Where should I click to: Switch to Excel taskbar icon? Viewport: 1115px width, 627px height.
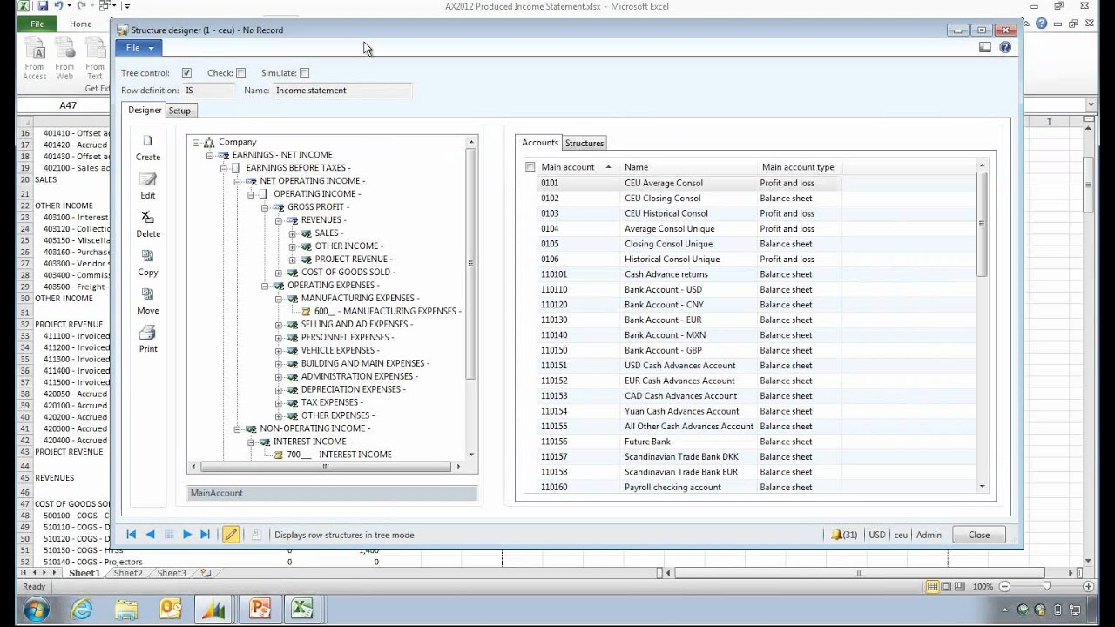(303, 609)
